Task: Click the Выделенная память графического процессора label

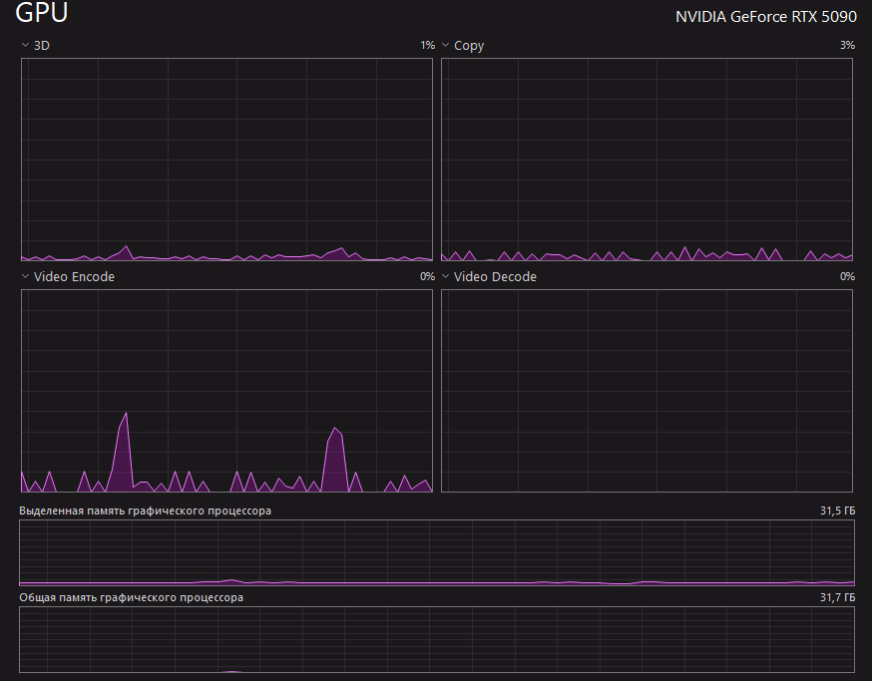Action: 145,511
